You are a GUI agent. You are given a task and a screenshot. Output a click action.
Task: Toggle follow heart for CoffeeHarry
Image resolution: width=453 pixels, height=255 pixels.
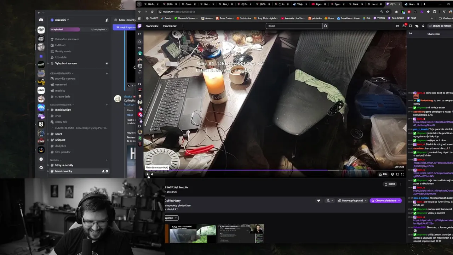click(x=319, y=200)
